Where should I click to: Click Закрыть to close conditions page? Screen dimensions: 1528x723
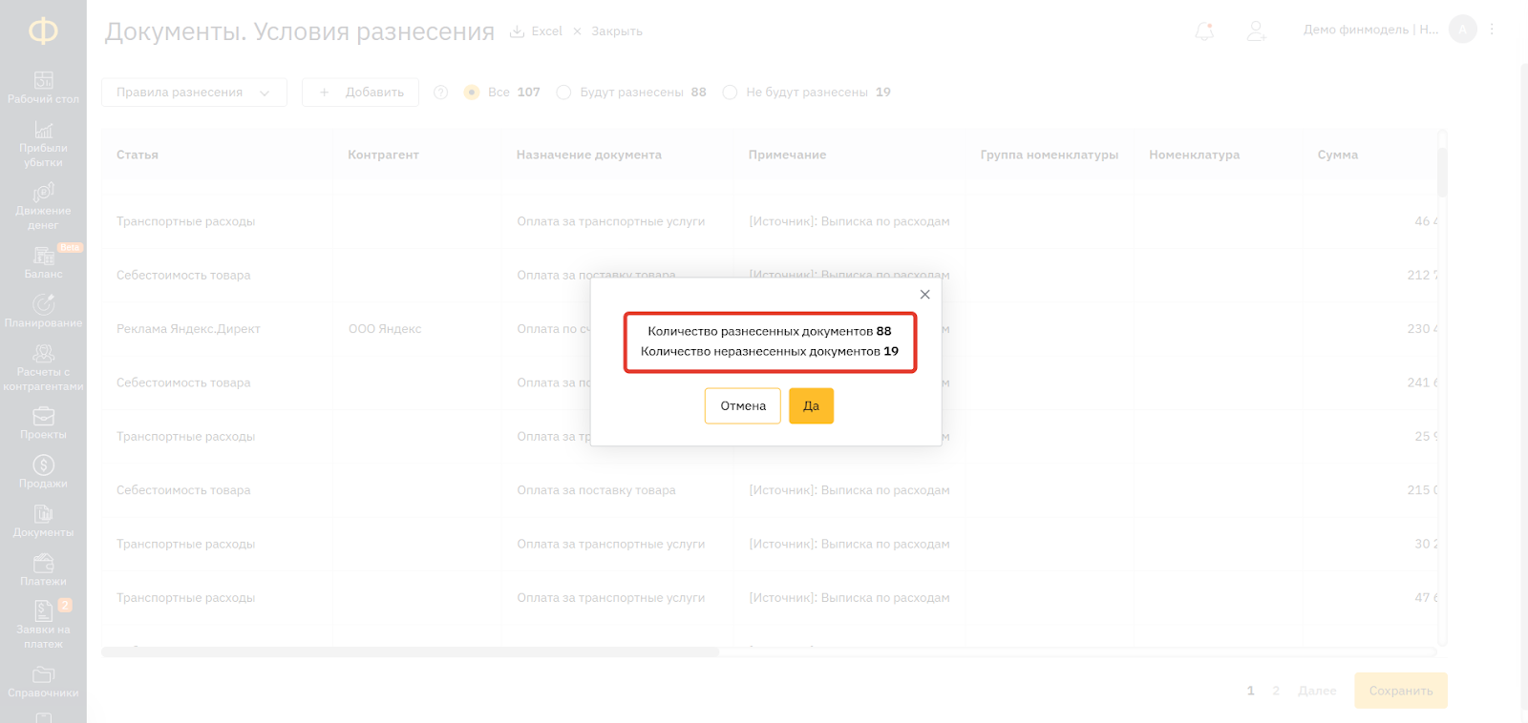click(607, 31)
